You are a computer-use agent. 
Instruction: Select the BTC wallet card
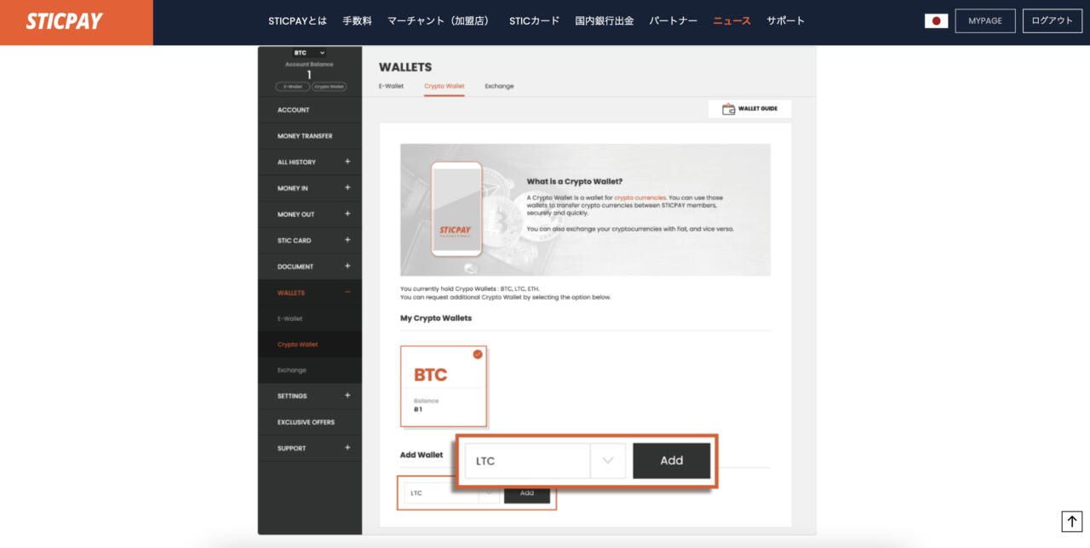click(444, 385)
